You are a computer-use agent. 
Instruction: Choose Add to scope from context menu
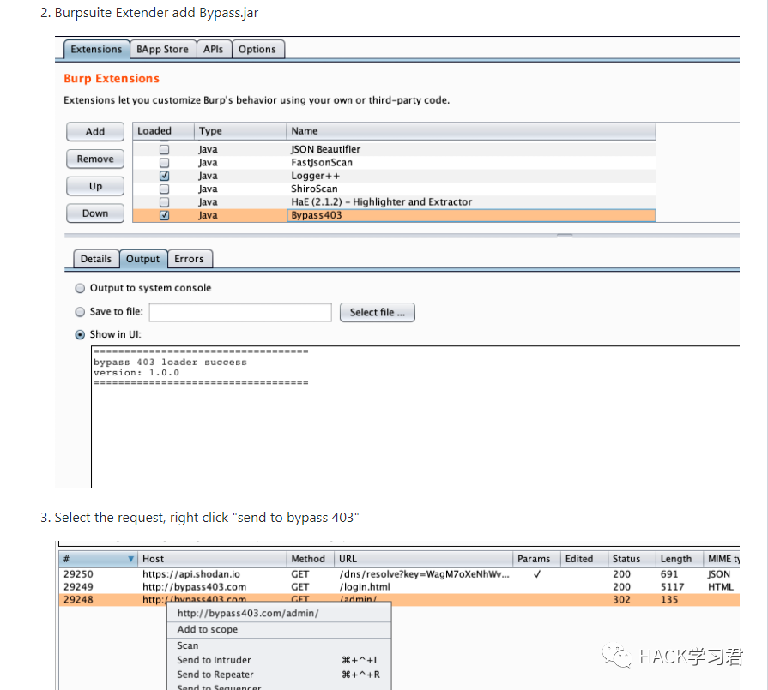click(x=279, y=629)
